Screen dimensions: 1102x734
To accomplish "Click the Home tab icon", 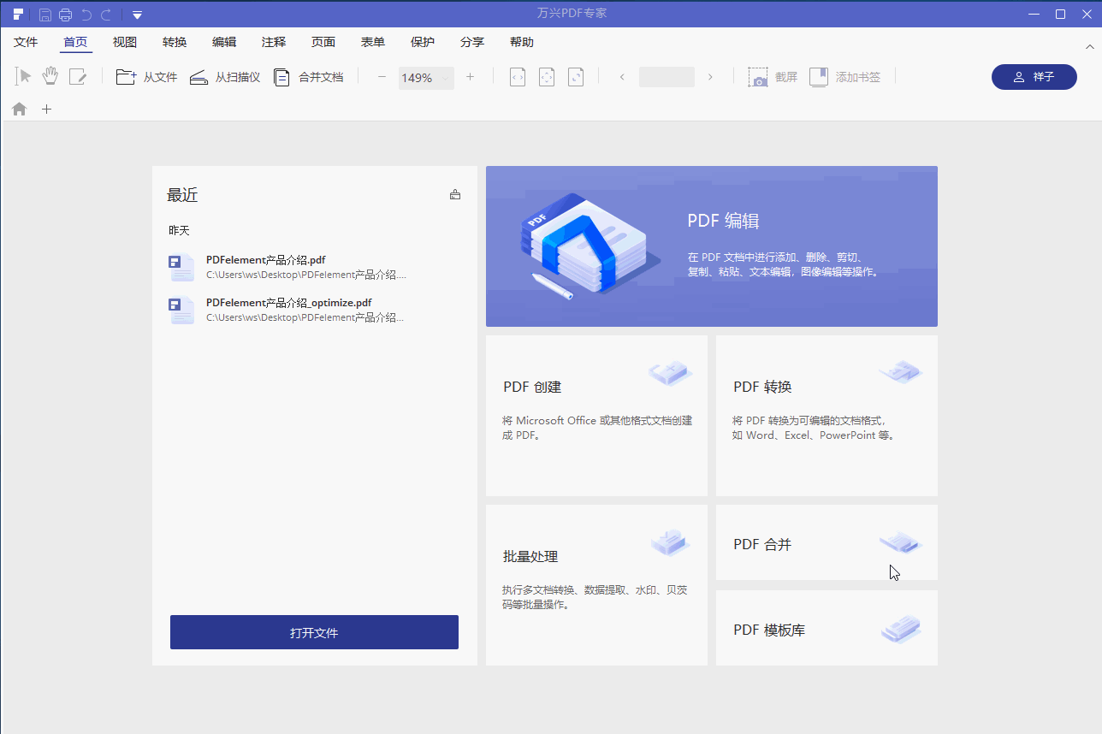I will (18, 109).
